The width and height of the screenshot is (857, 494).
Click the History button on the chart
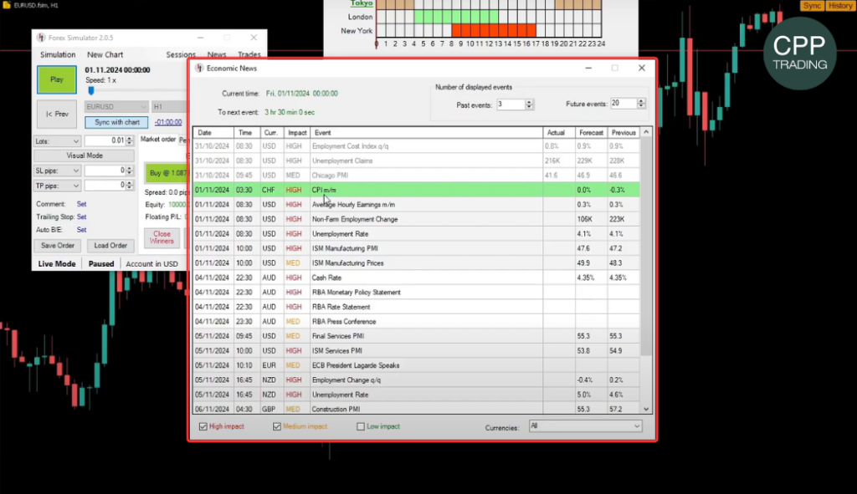click(839, 6)
